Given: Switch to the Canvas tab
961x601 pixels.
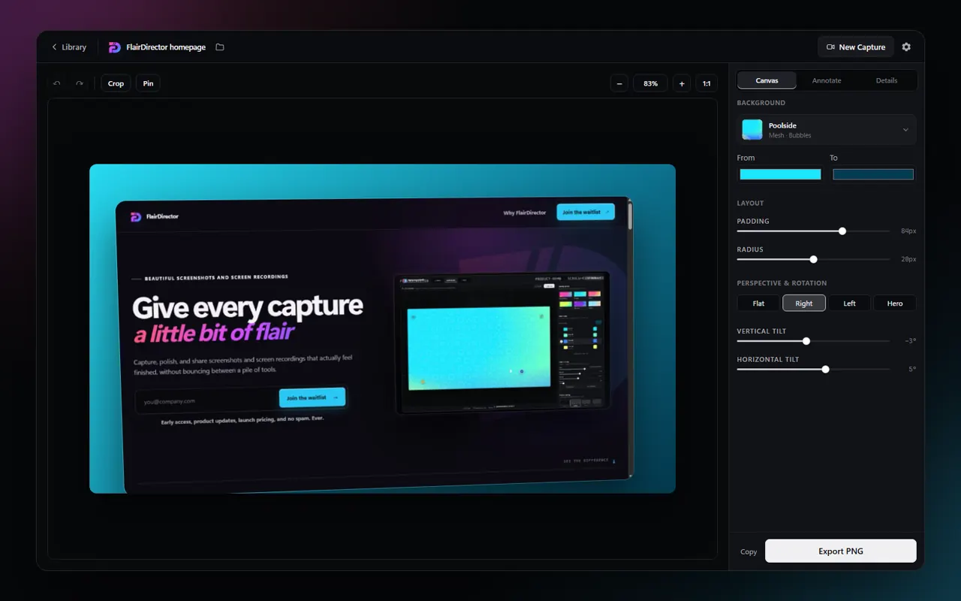Looking at the screenshot, I should coord(767,80).
